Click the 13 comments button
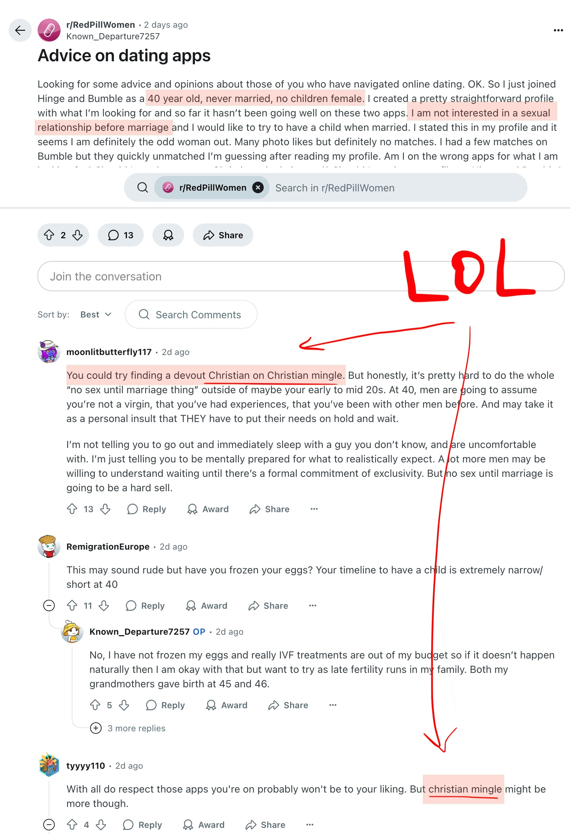The width and height of the screenshot is (570, 834). click(x=121, y=235)
